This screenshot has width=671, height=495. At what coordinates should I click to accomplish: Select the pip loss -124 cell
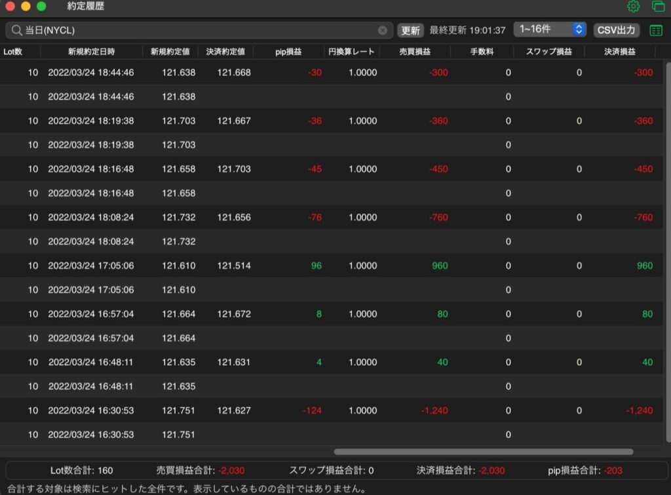coord(312,410)
